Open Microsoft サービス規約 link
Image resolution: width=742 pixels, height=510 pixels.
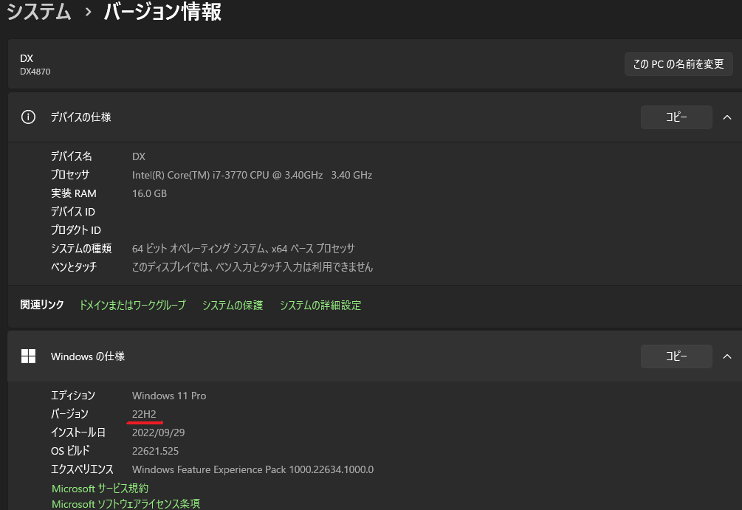100,489
